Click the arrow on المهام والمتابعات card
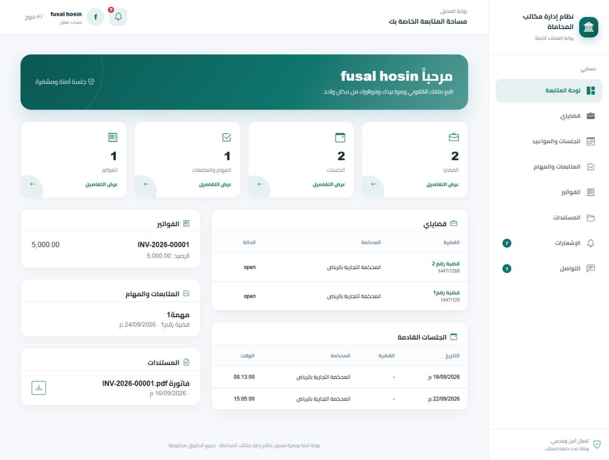Image resolution: width=609 pixels, height=460 pixels. pos(146,184)
